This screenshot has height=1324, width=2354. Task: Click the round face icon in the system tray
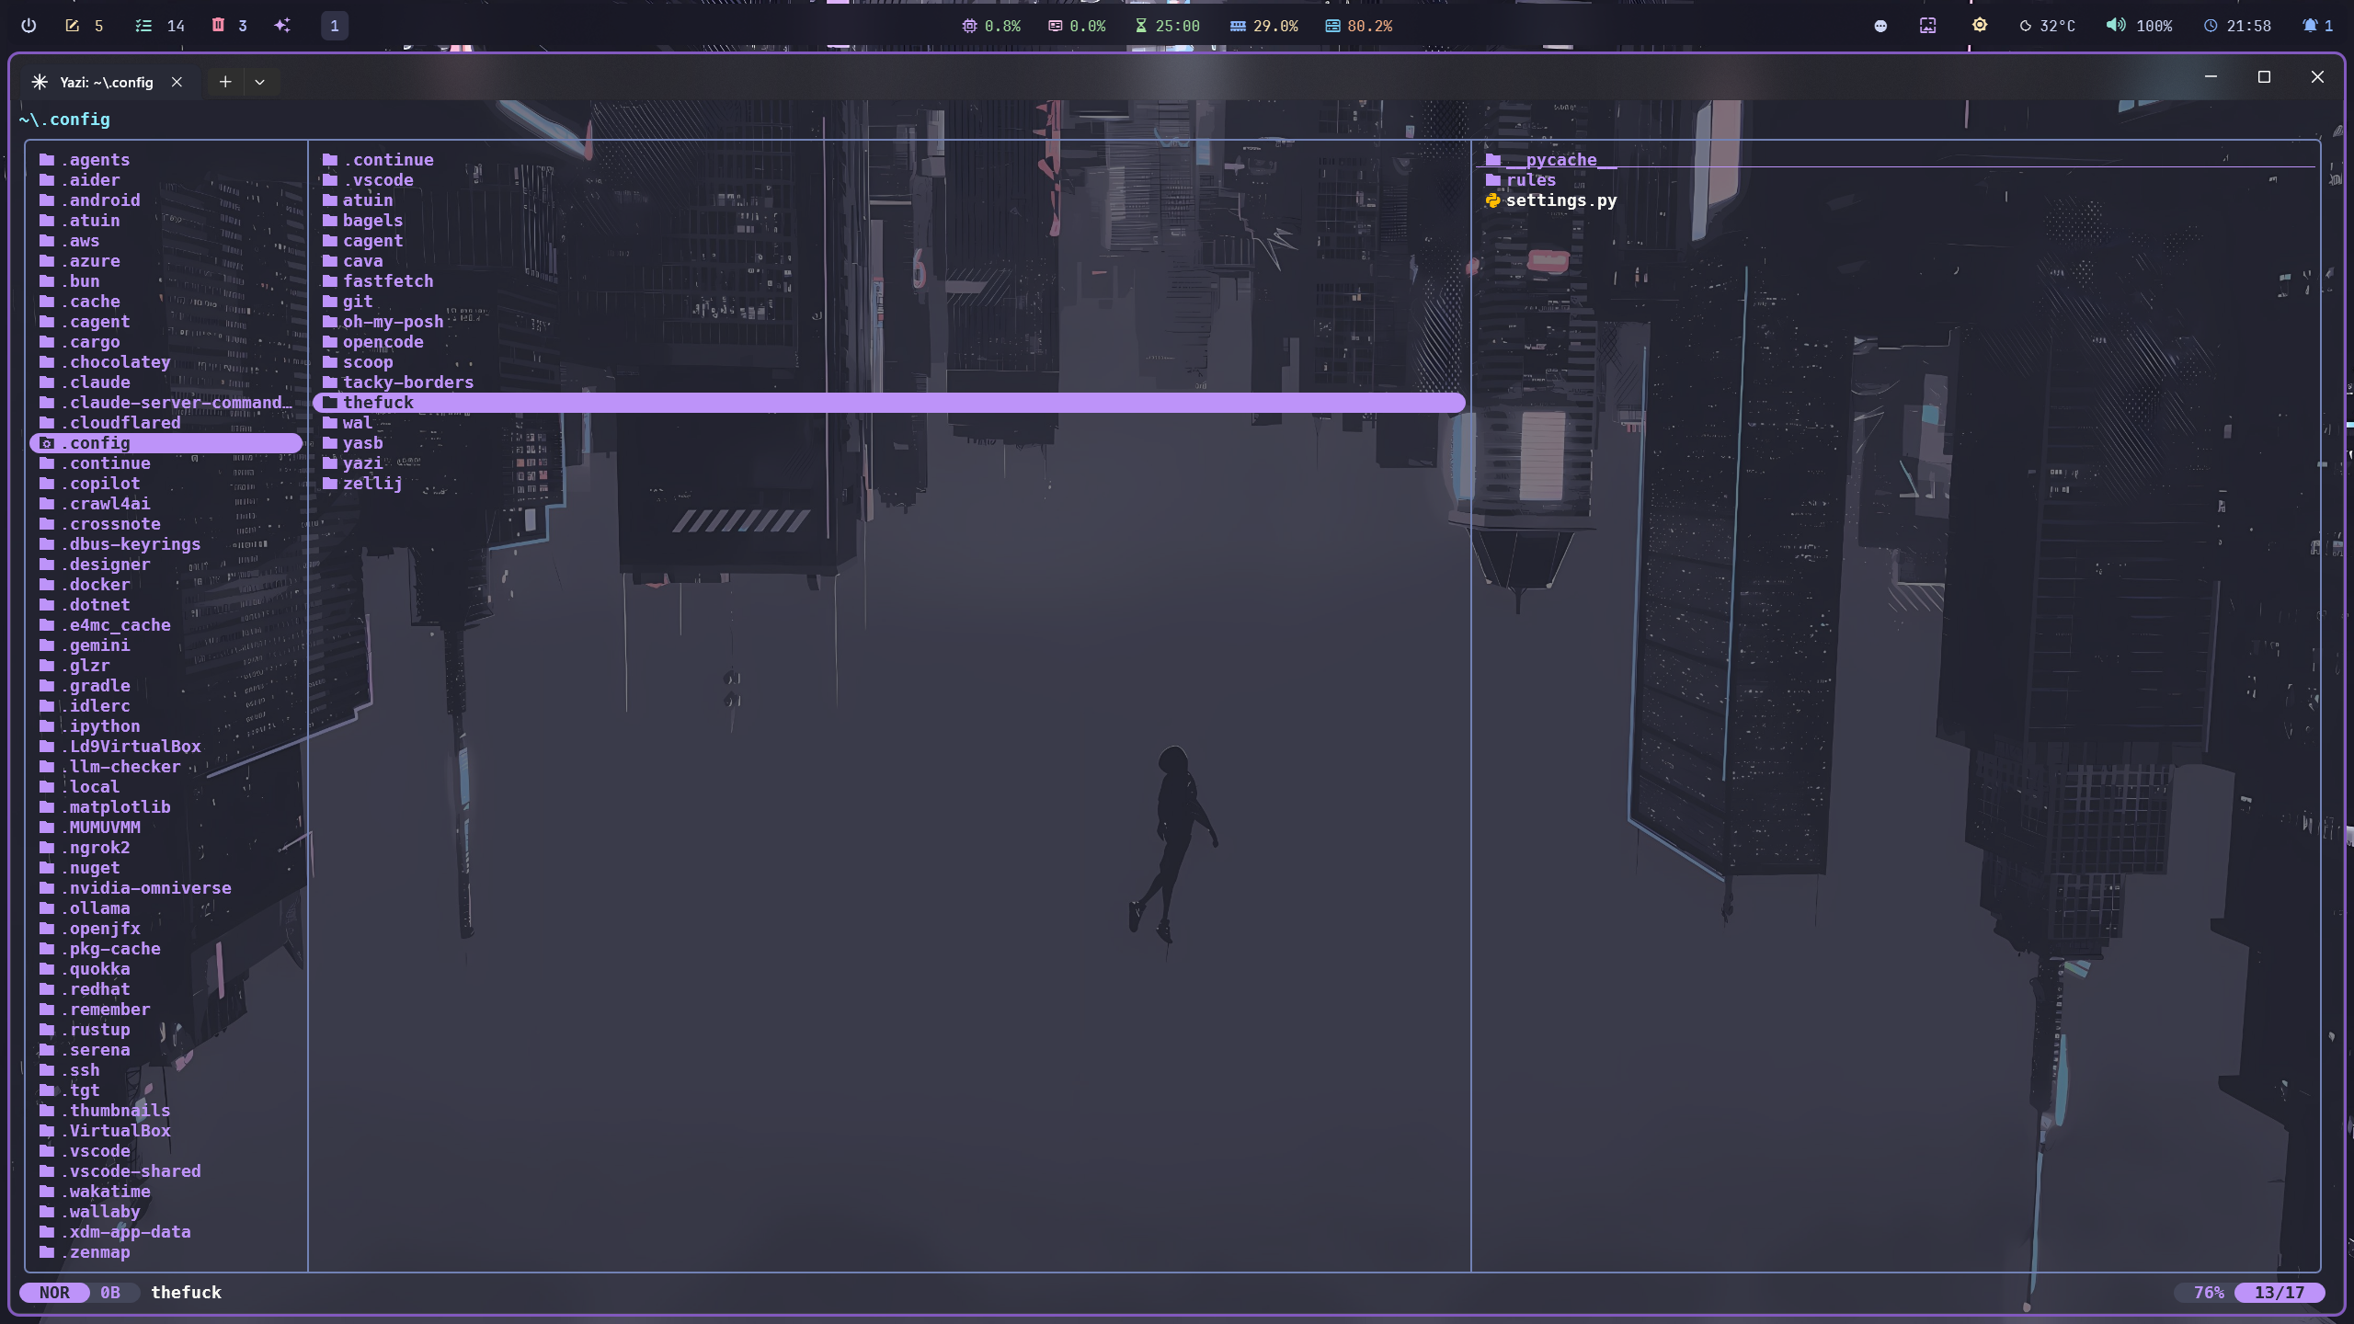tap(1880, 26)
